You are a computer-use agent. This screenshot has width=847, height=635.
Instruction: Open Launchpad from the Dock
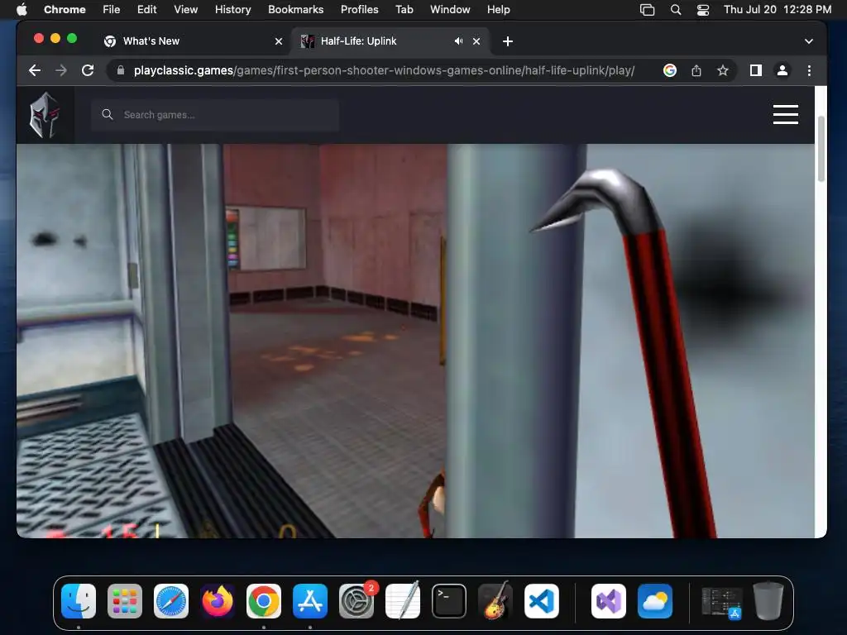[x=125, y=601]
